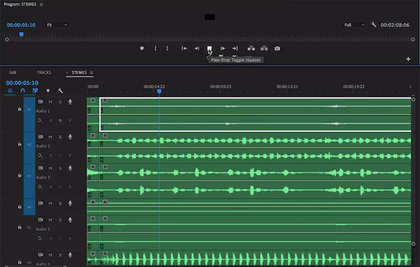
Task: Open the STEMES sequence panel menu
Action: (x=92, y=73)
